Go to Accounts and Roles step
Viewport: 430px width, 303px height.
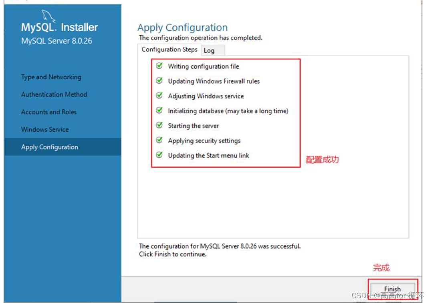49,112
